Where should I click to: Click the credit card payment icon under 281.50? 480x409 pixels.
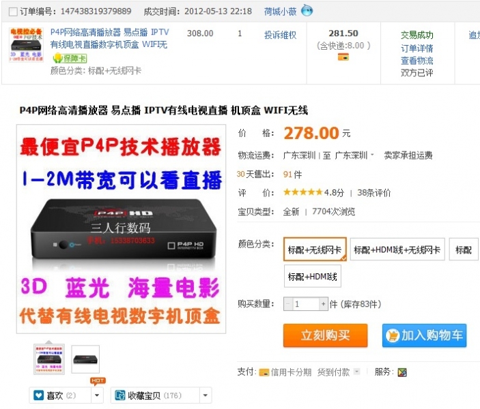point(343,57)
